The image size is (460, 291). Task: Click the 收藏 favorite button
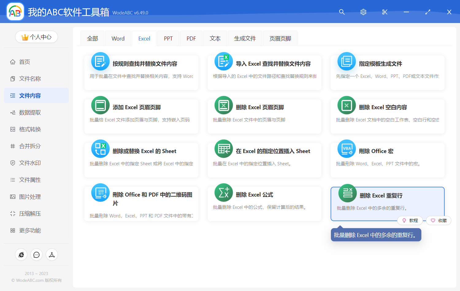click(x=439, y=220)
